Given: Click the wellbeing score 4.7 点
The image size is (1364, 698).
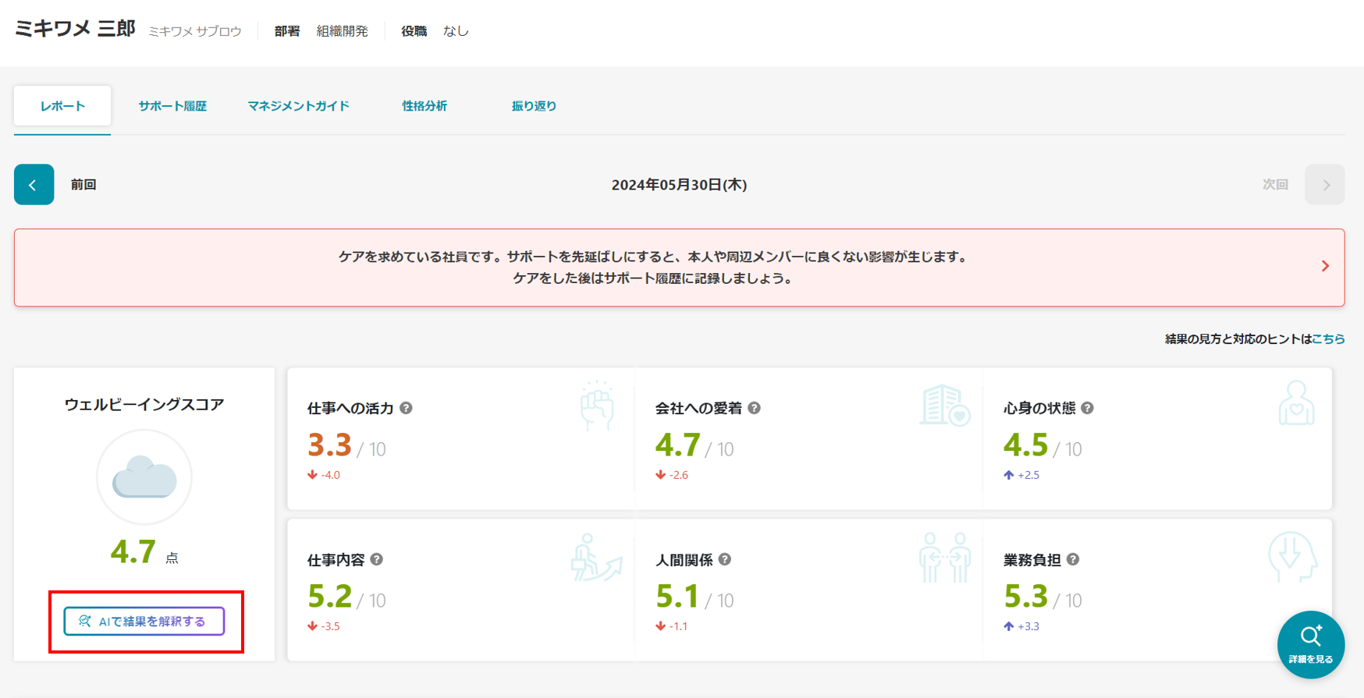Looking at the screenshot, I should click(144, 552).
